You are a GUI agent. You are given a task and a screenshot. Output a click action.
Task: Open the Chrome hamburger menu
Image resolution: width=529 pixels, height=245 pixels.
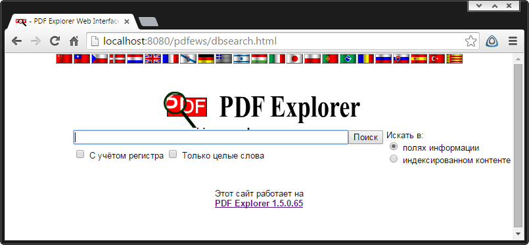(513, 41)
